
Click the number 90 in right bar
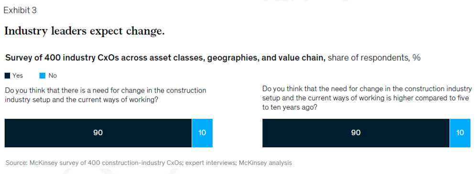(356, 133)
